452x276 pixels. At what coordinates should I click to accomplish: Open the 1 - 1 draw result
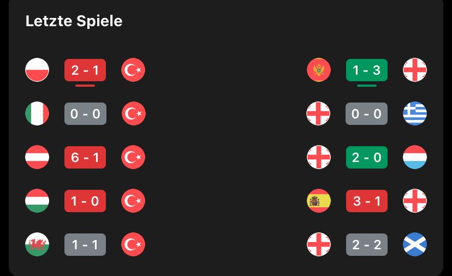pos(85,244)
